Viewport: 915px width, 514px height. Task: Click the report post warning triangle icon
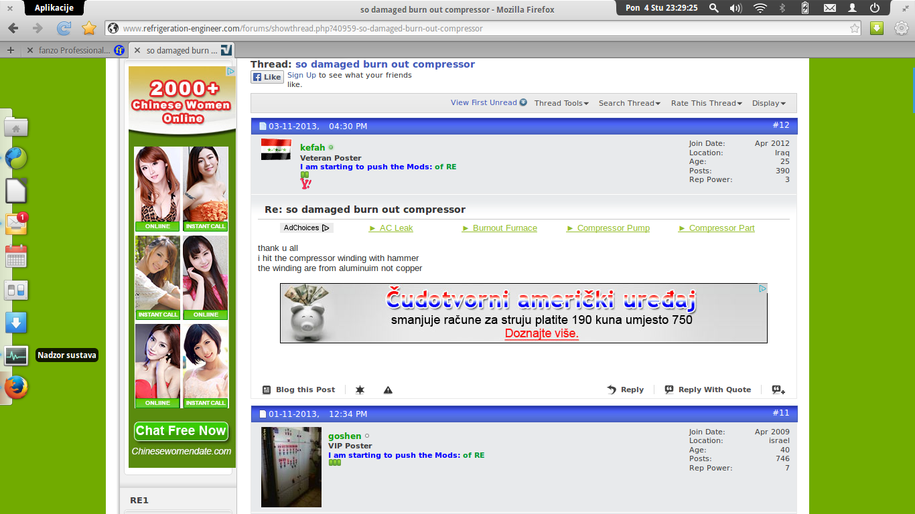click(388, 390)
